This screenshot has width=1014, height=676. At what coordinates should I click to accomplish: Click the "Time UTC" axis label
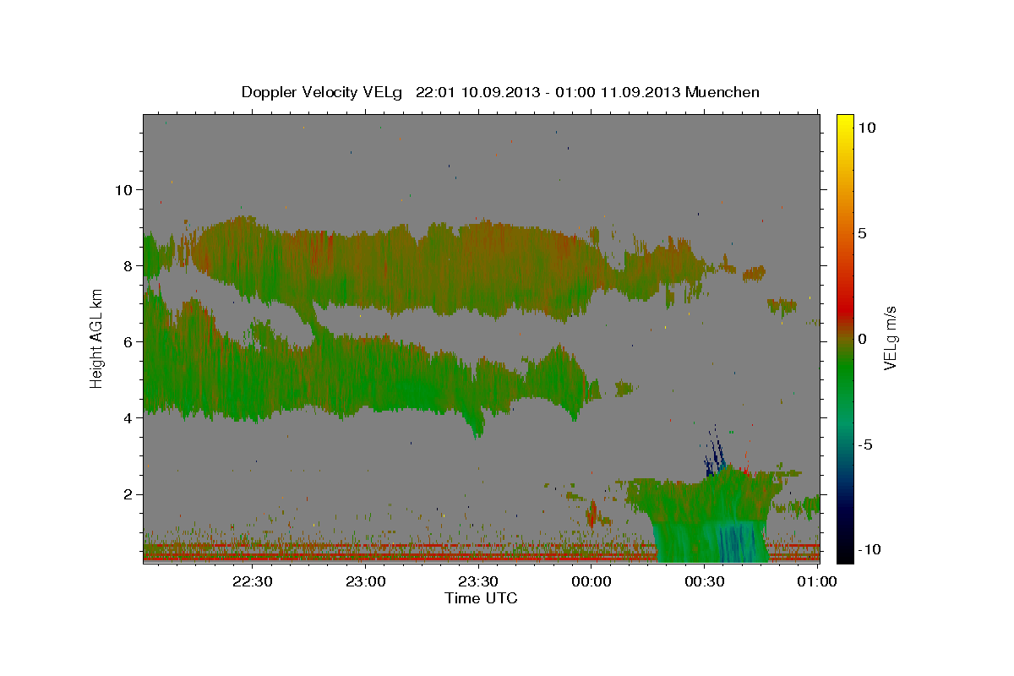click(481, 598)
